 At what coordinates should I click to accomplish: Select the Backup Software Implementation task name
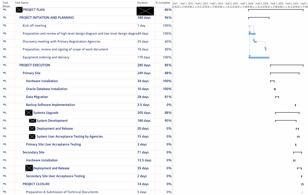coord(50,105)
